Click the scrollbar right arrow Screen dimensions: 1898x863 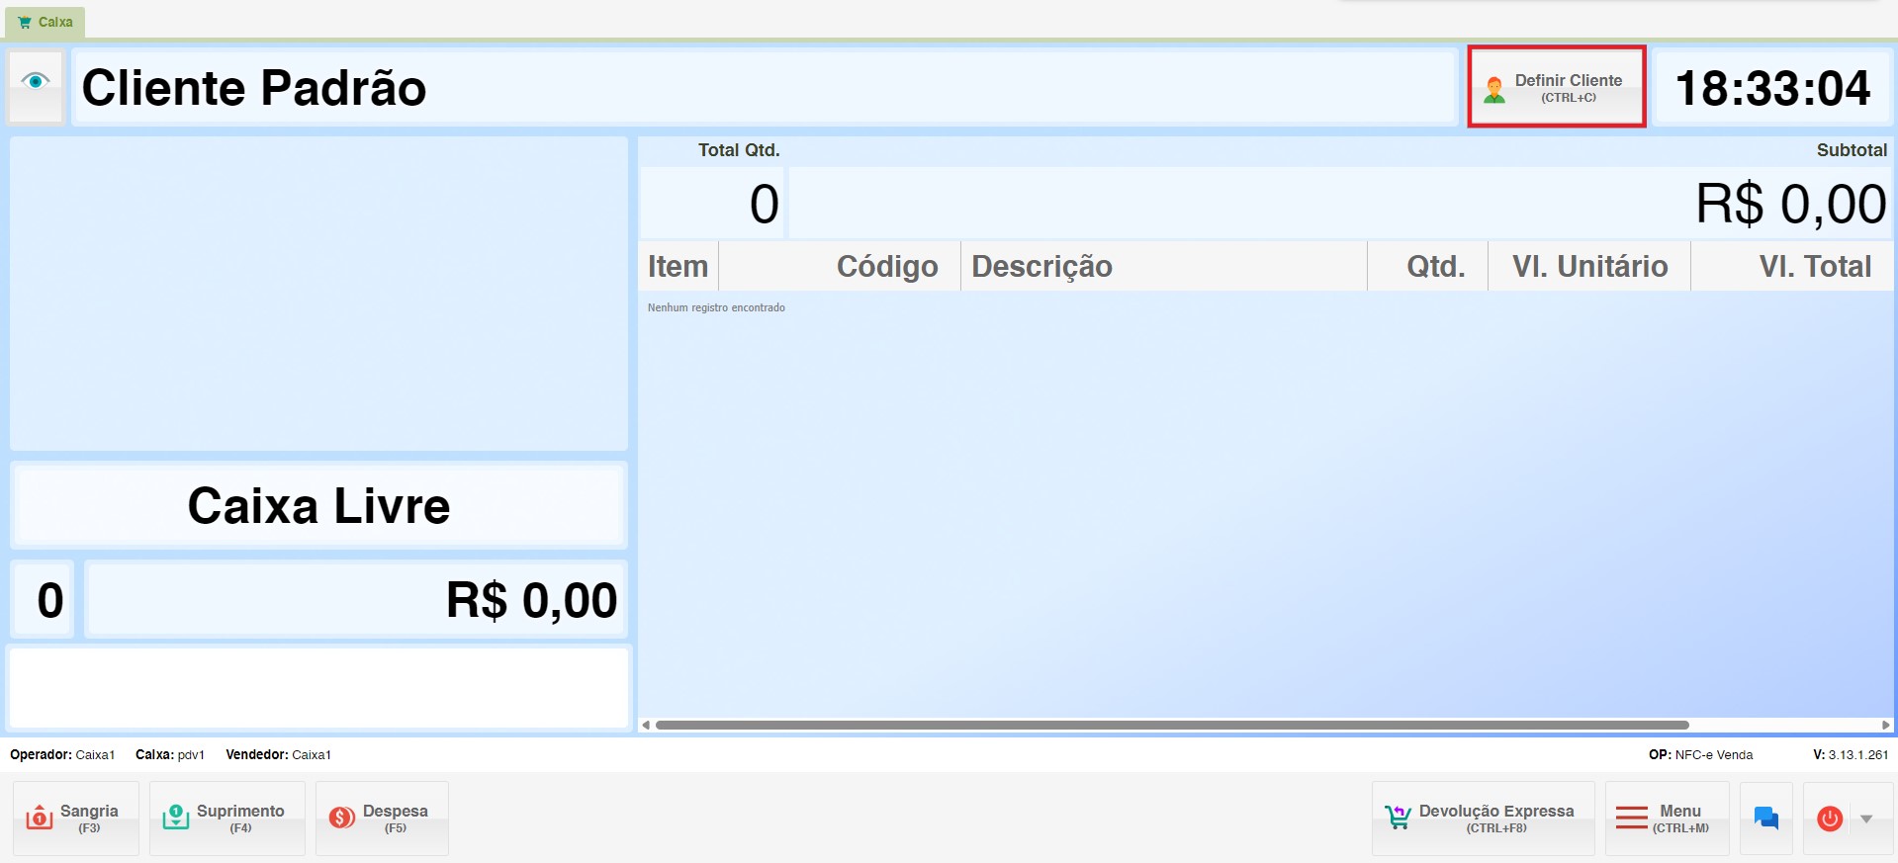(x=1885, y=725)
